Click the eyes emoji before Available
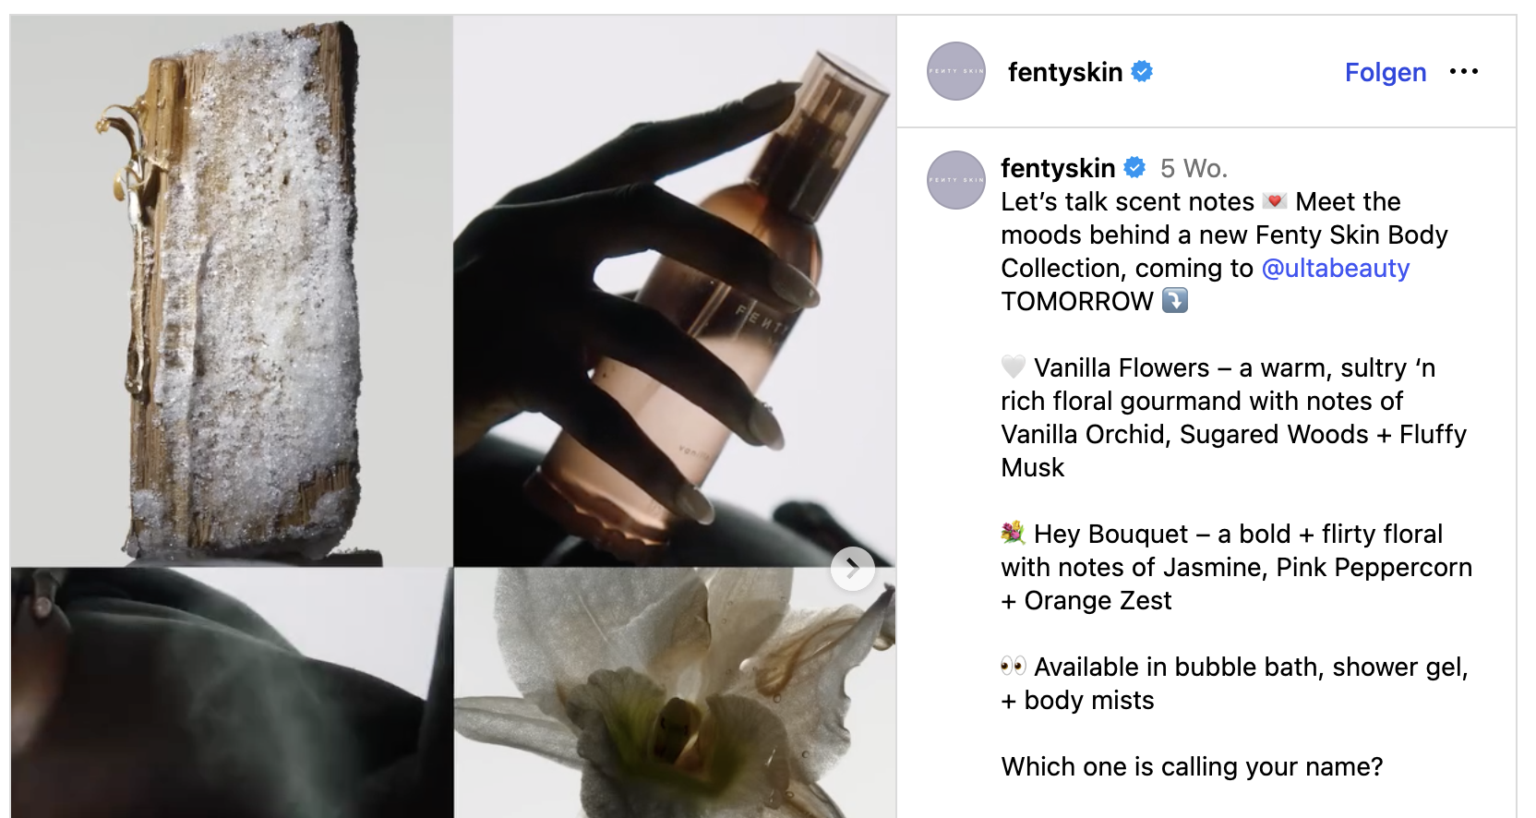Screen dimensions: 1536x818 click(1014, 667)
